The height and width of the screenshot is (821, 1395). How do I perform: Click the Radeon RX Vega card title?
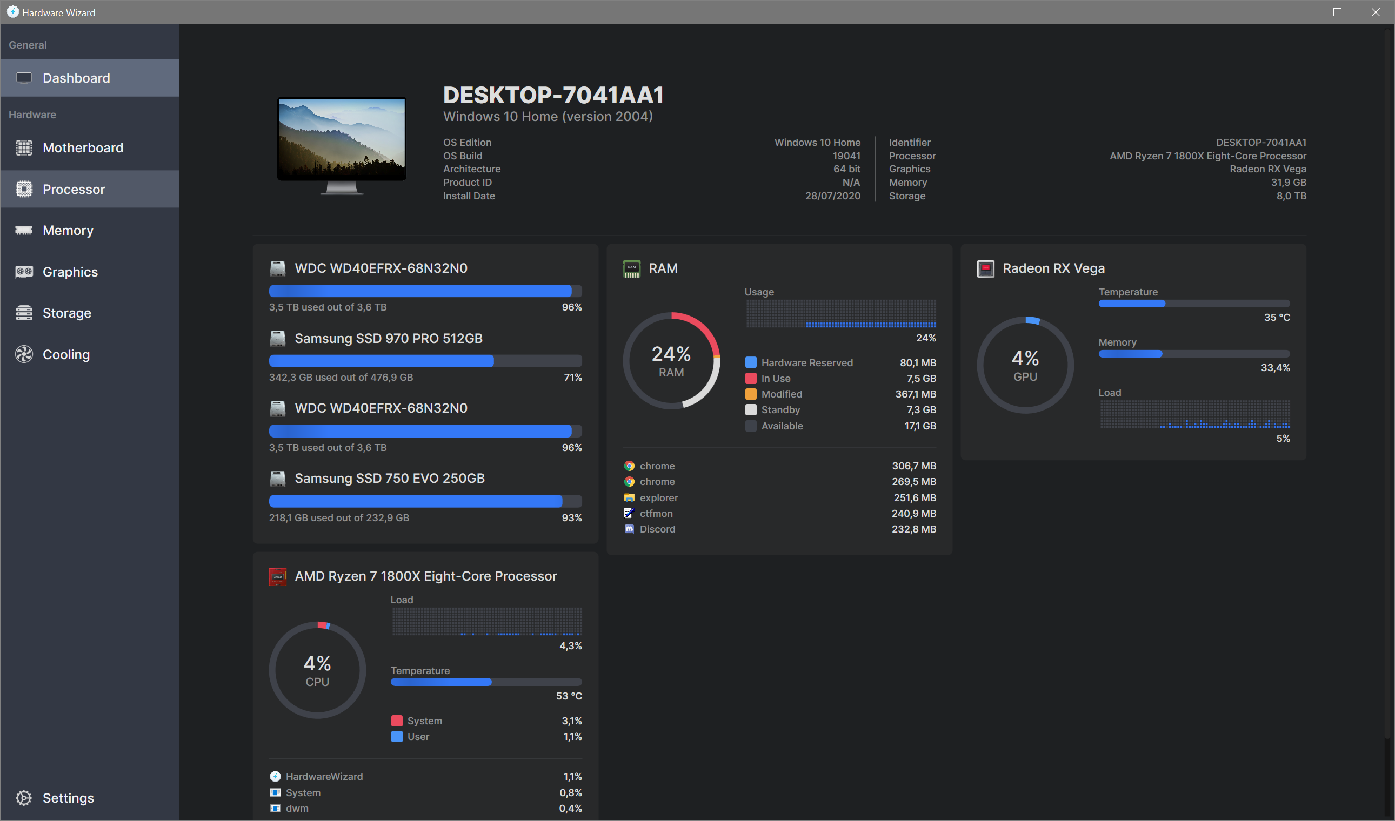1053,268
